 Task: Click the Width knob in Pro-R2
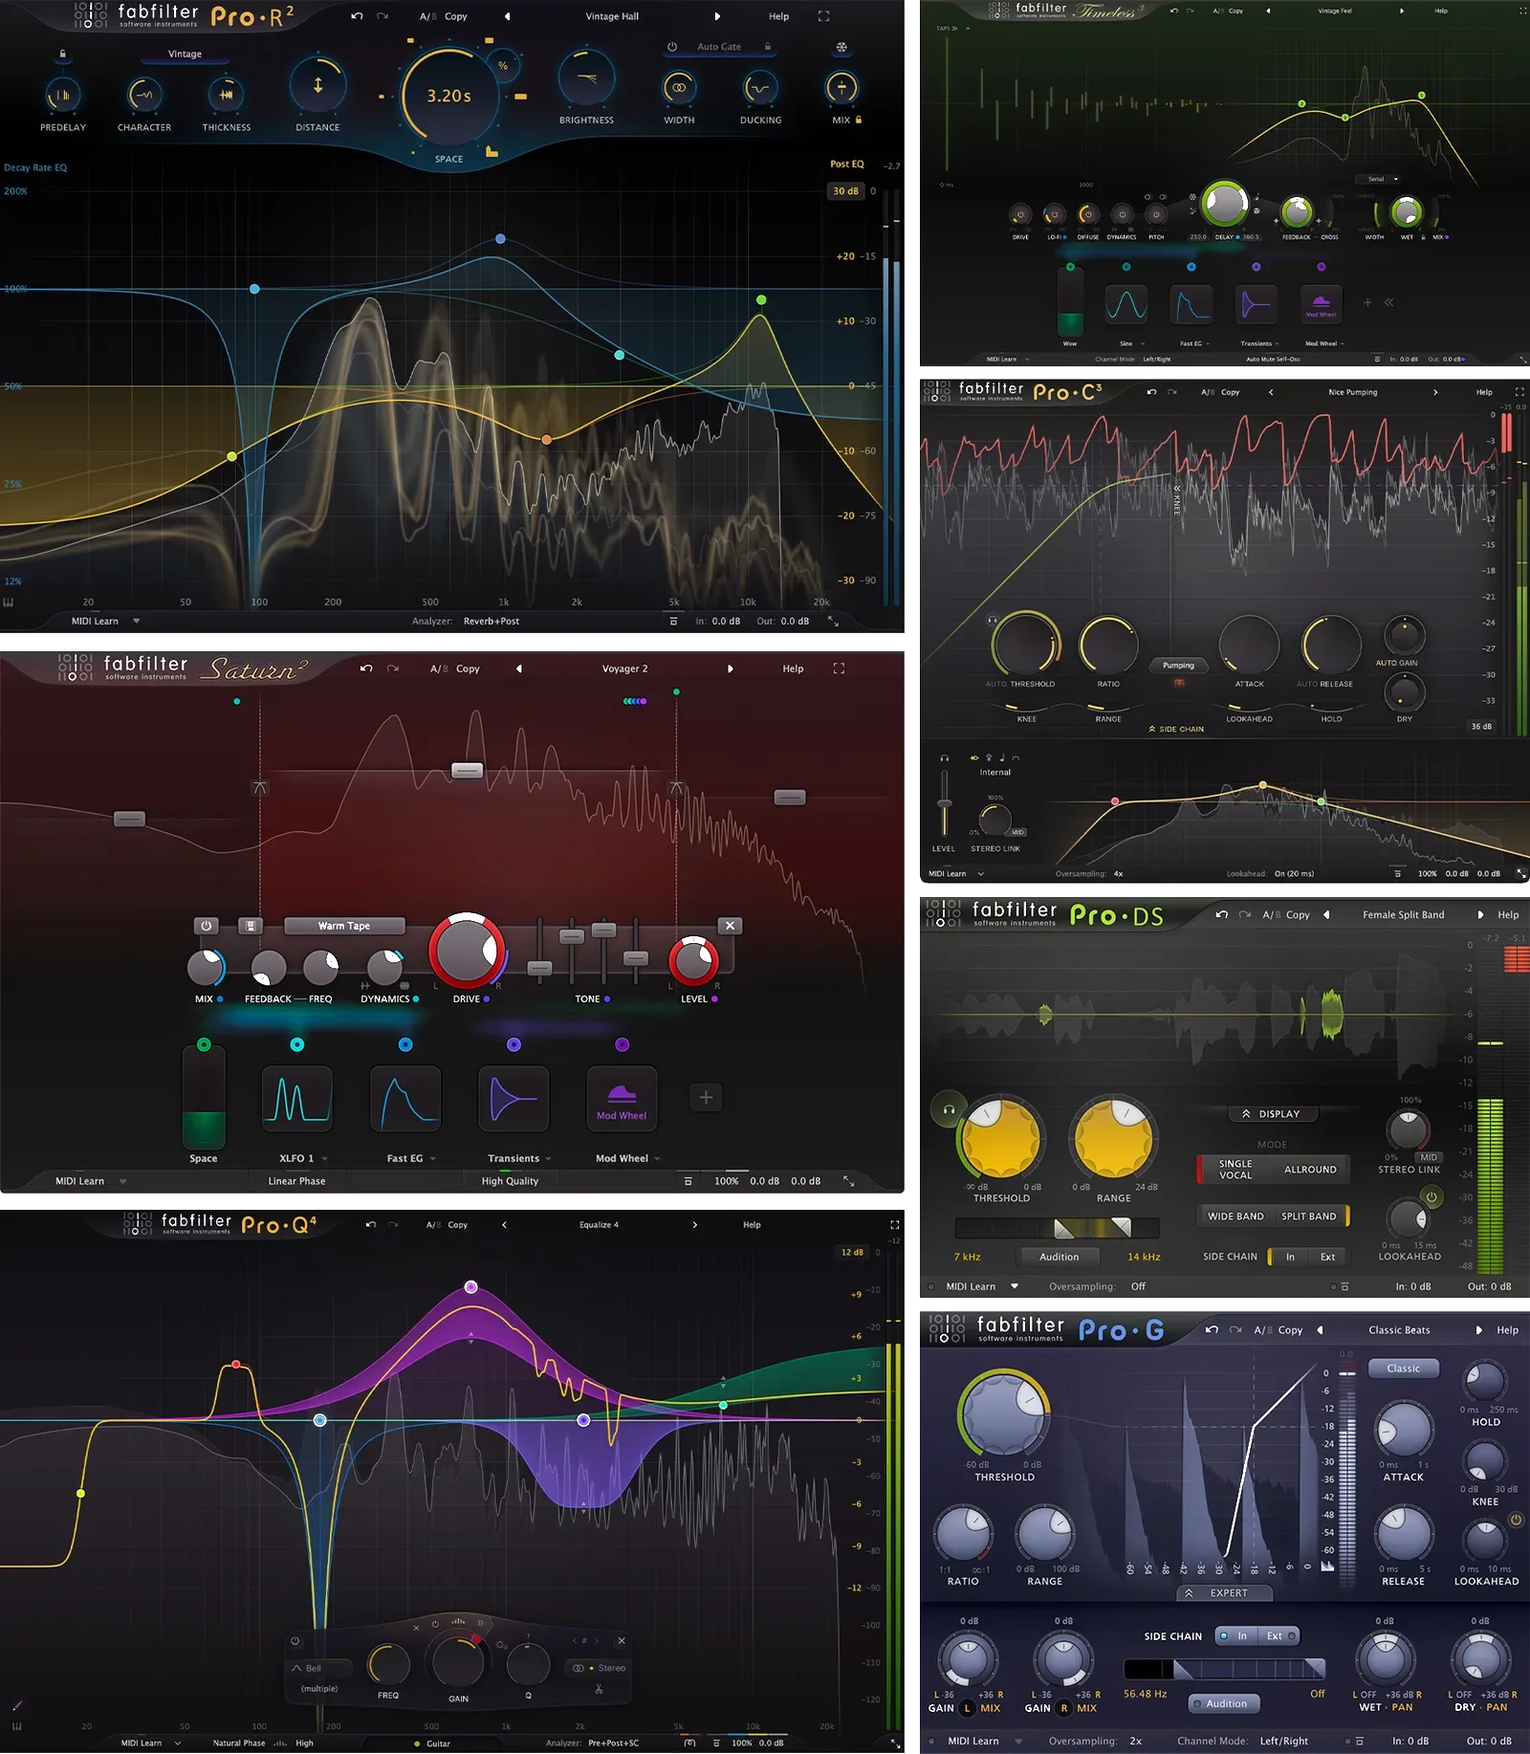(x=679, y=88)
